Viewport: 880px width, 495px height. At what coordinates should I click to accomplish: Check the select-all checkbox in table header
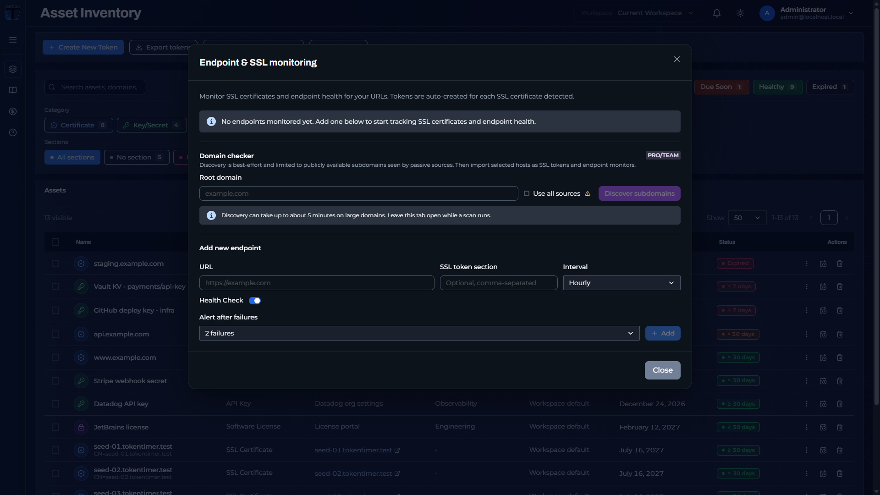[x=55, y=242]
